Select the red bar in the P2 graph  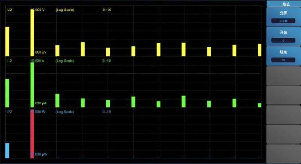(x=32, y=134)
